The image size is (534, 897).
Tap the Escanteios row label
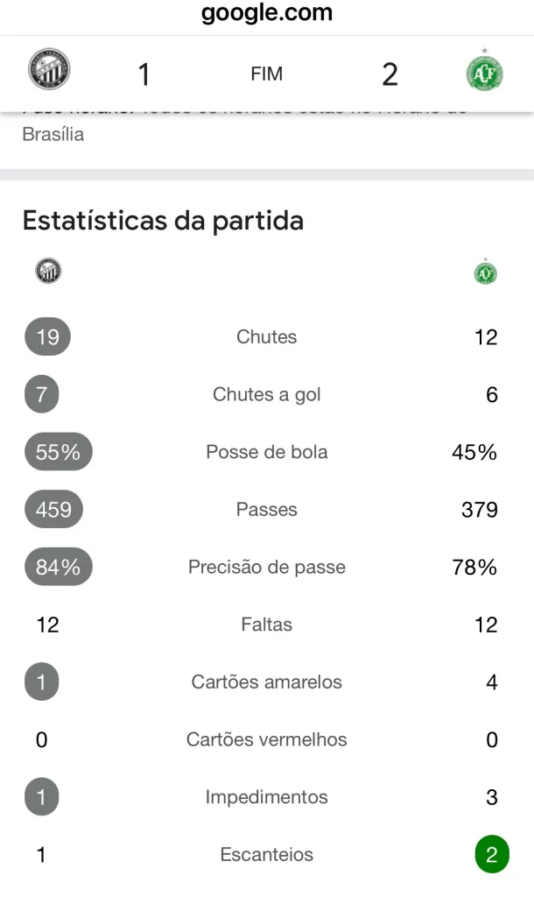266,855
